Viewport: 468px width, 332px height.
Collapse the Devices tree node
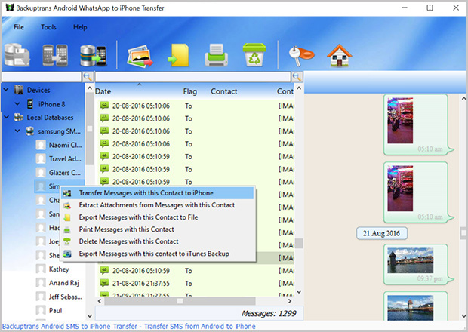pyautogui.click(x=7, y=91)
